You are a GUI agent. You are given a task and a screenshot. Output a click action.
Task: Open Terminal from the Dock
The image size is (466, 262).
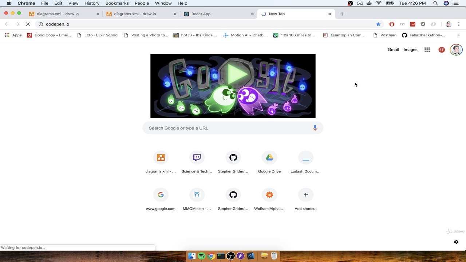pos(221,256)
